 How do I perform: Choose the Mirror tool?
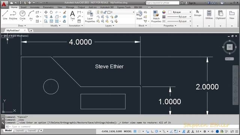(x=51, y=16)
